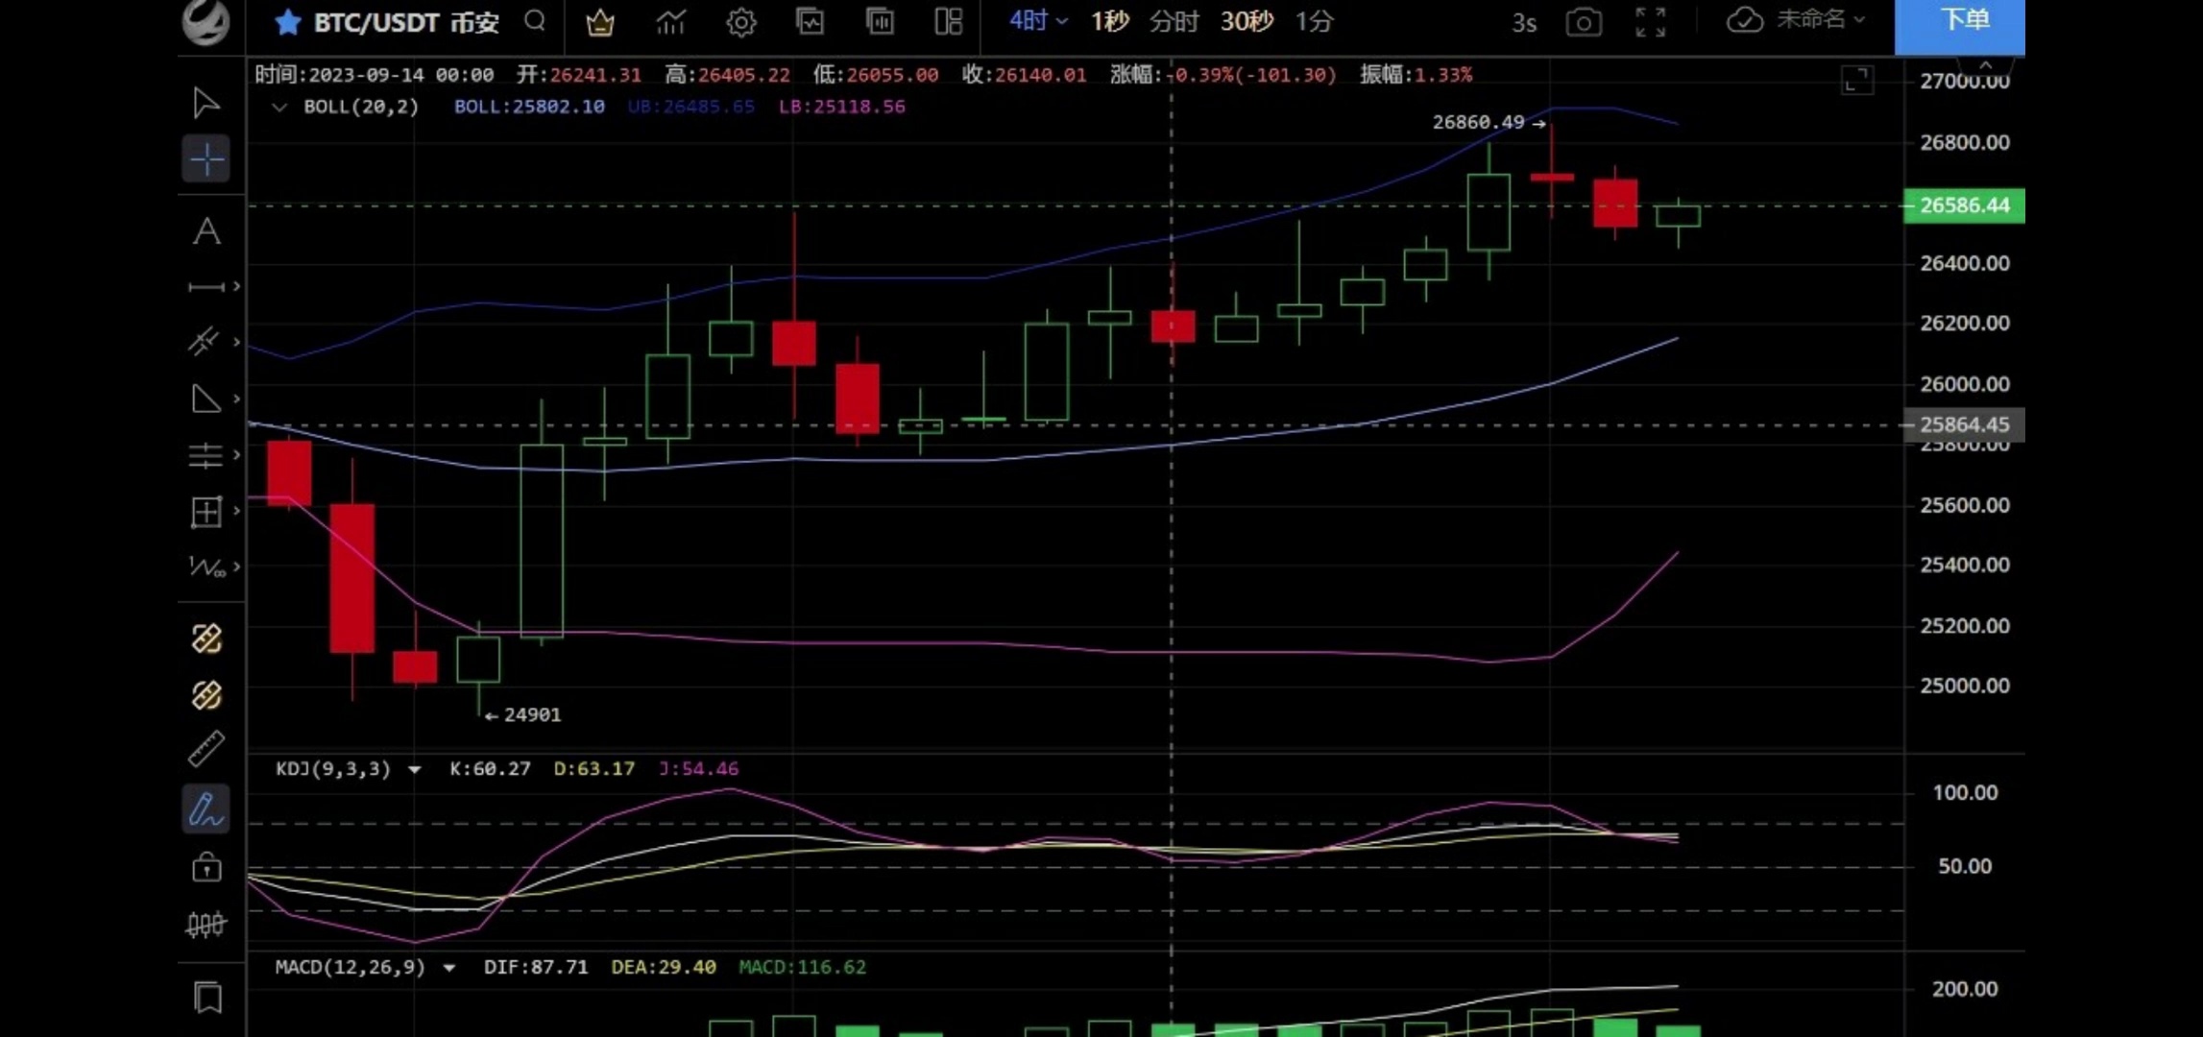Screen dimensions: 2203x1037
Task: Toggle favorite star for BTC/USDT
Action: pos(287,22)
